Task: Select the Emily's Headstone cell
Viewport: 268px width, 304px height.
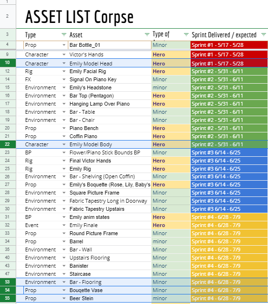Action: (x=109, y=87)
